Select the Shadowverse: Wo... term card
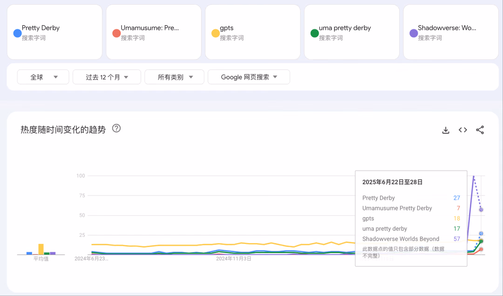This screenshot has height=296, width=503. click(451, 32)
